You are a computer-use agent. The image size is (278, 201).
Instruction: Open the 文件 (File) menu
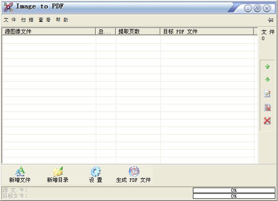10,20
